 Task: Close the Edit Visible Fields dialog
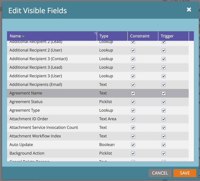point(189,9)
